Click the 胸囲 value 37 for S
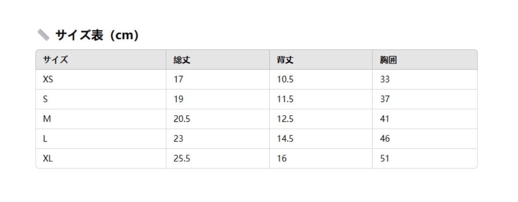This screenshot has height=202, width=518. [x=385, y=99]
